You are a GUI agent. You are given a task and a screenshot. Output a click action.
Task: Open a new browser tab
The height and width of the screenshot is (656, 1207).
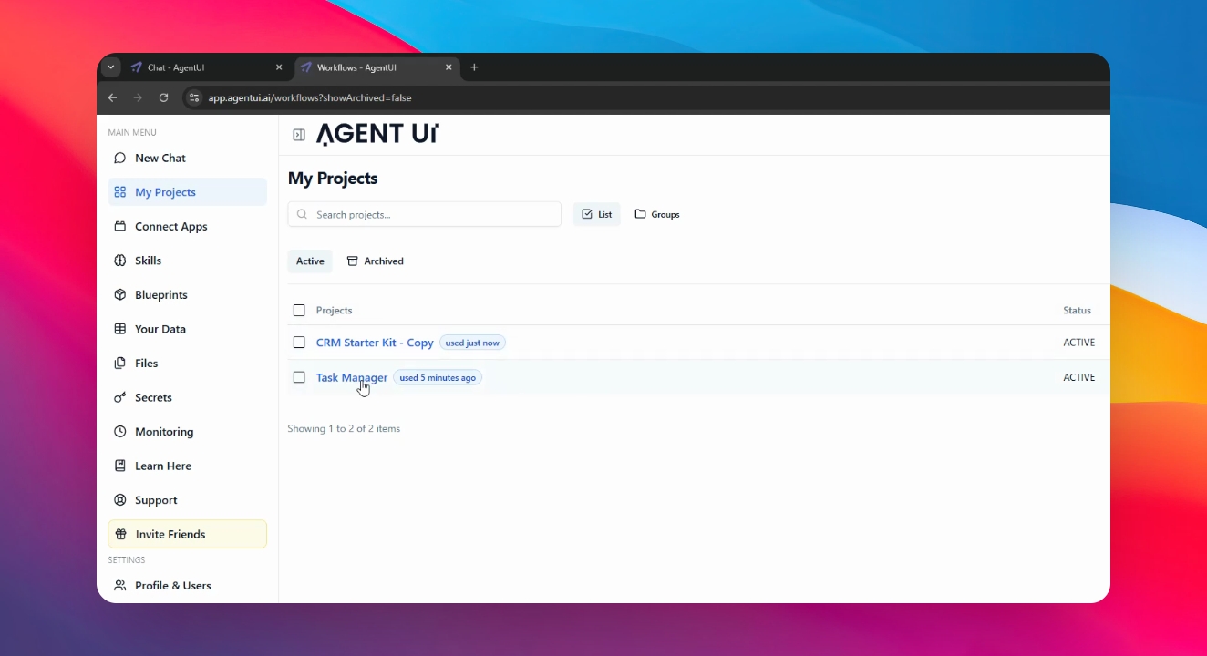tap(474, 67)
